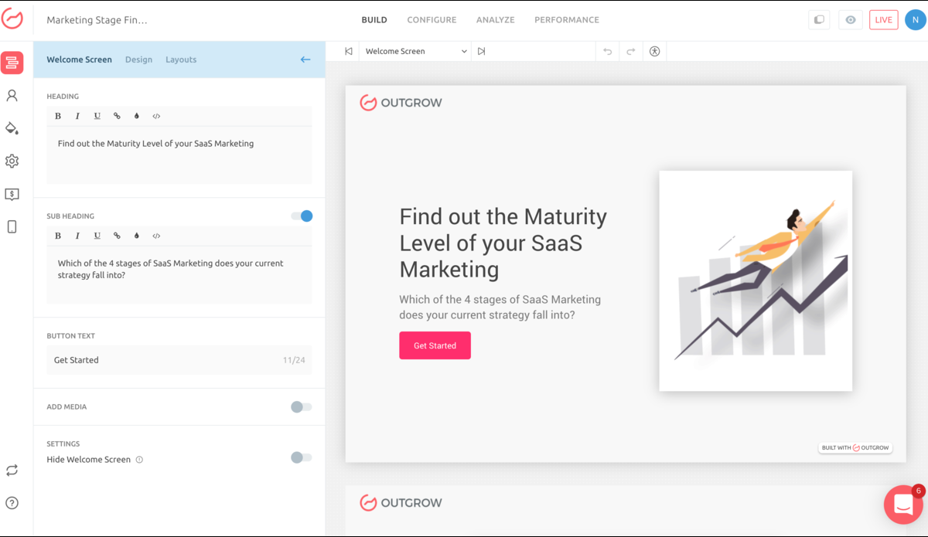Click the preview eye icon
The height and width of the screenshot is (537, 928).
point(851,20)
